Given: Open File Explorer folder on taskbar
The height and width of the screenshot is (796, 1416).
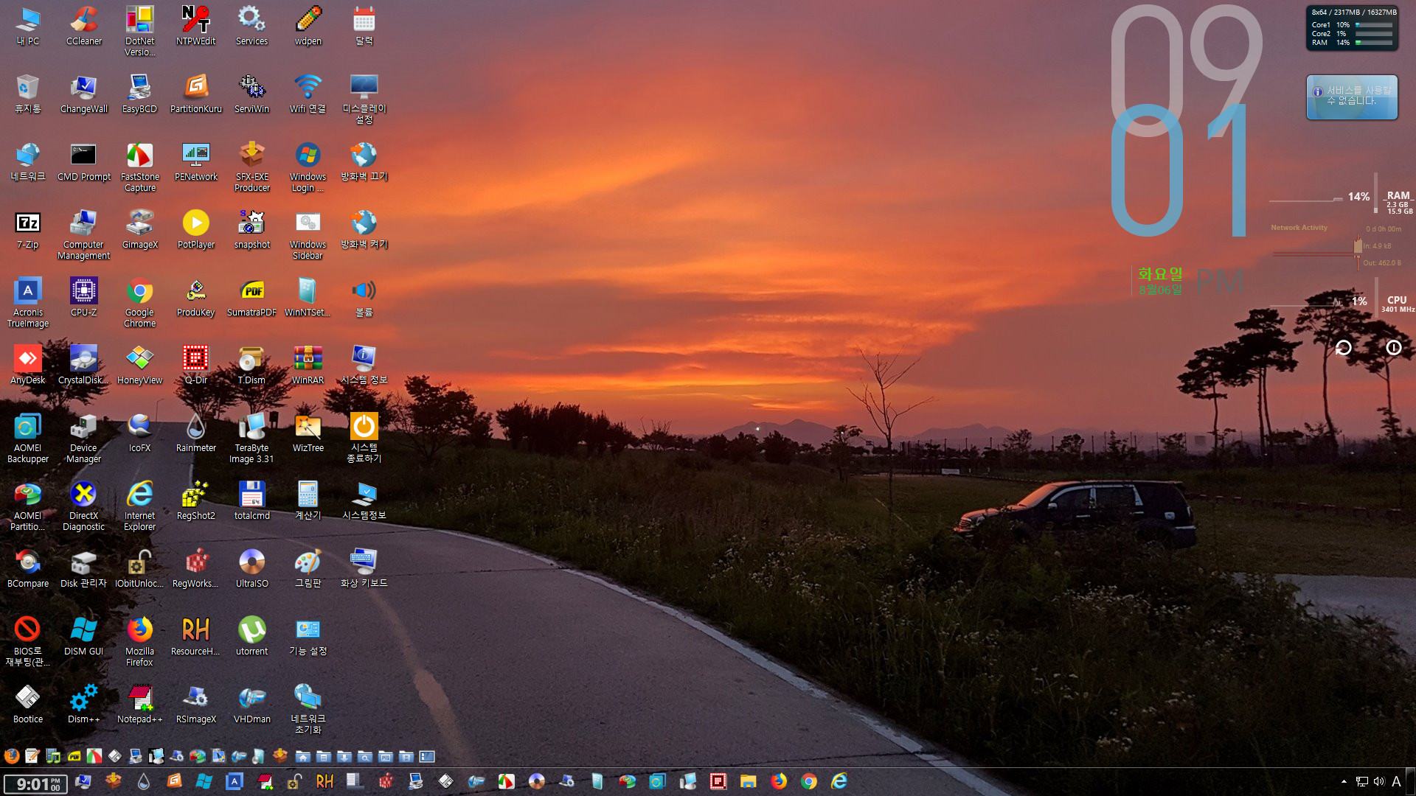Looking at the screenshot, I should coord(749,781).
